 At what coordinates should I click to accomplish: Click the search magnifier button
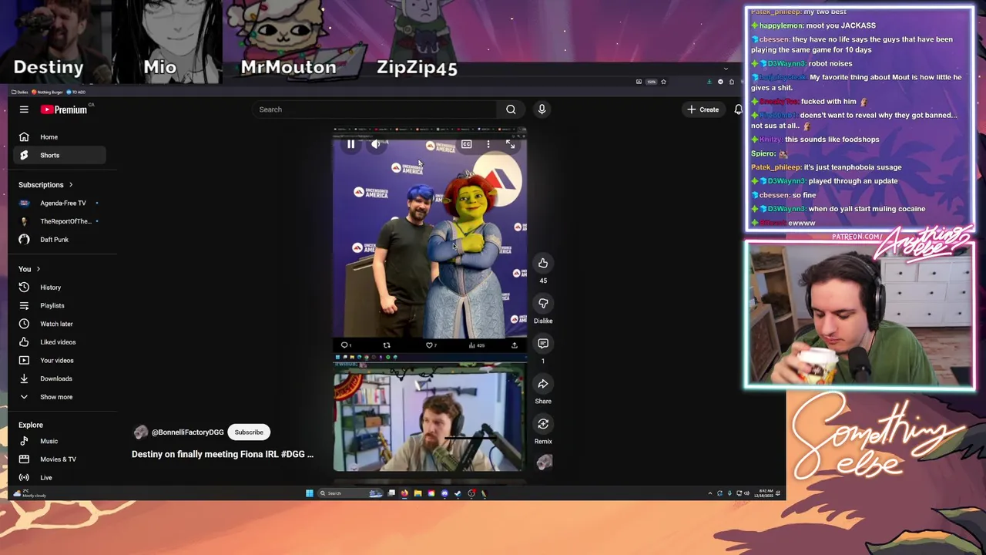(x=511, y=109)
